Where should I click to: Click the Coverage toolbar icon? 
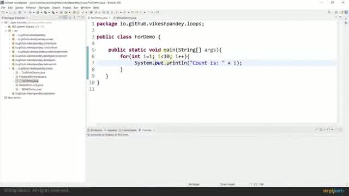(x=45, y=12)
